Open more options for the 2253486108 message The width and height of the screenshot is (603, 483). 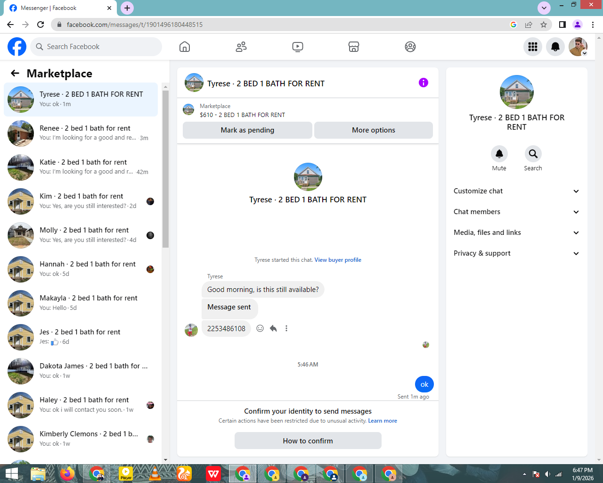286,328
